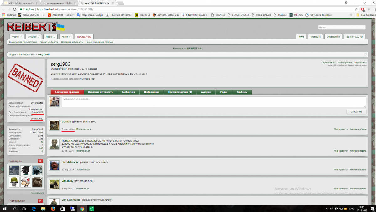Switch to Сообщения профиля tab
The image size is (376, 212).
coord(67,92)
